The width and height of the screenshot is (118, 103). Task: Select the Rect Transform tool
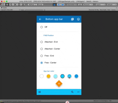coord(19,5)
